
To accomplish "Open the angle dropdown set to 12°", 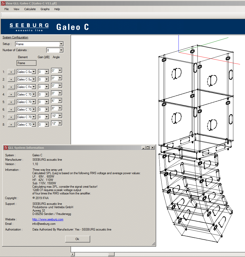I will pyautogui.click(x=60, y=123).
